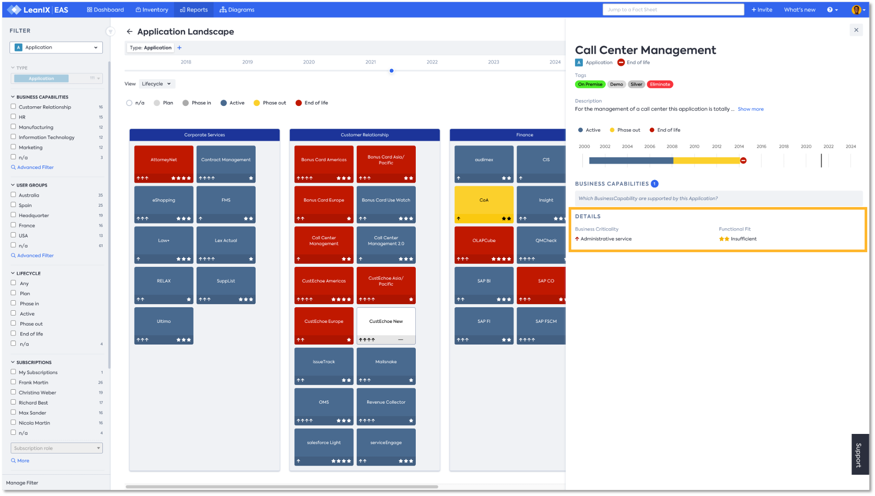Click the End of life status icon
This screenshot has height=496, width=875.
click(621, 62)
